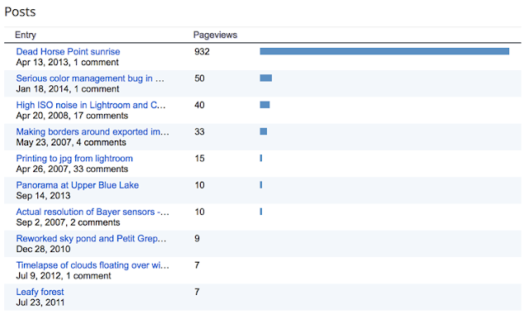Open Actual resolution of Bayer sensors post
529x314 pixels.
pyautogui.click(x=93, y=212)
